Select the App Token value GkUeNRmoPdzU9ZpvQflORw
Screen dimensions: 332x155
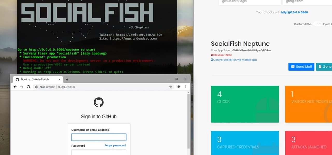pyautogui.click(x=251, y=50)
